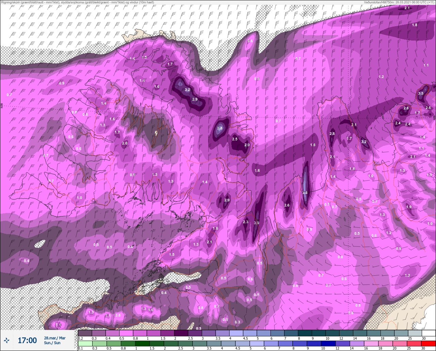This screenshot has width=436, height=351.
Task: Click the '28.mar./ Mar' date label
Action: pyautogui.click(x=55, y=338)
